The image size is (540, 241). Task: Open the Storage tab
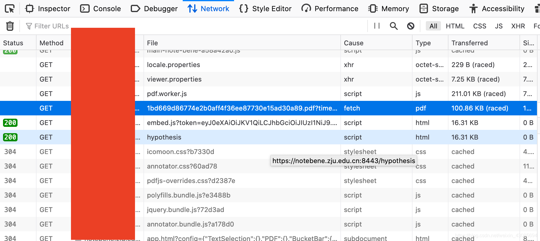439,9
